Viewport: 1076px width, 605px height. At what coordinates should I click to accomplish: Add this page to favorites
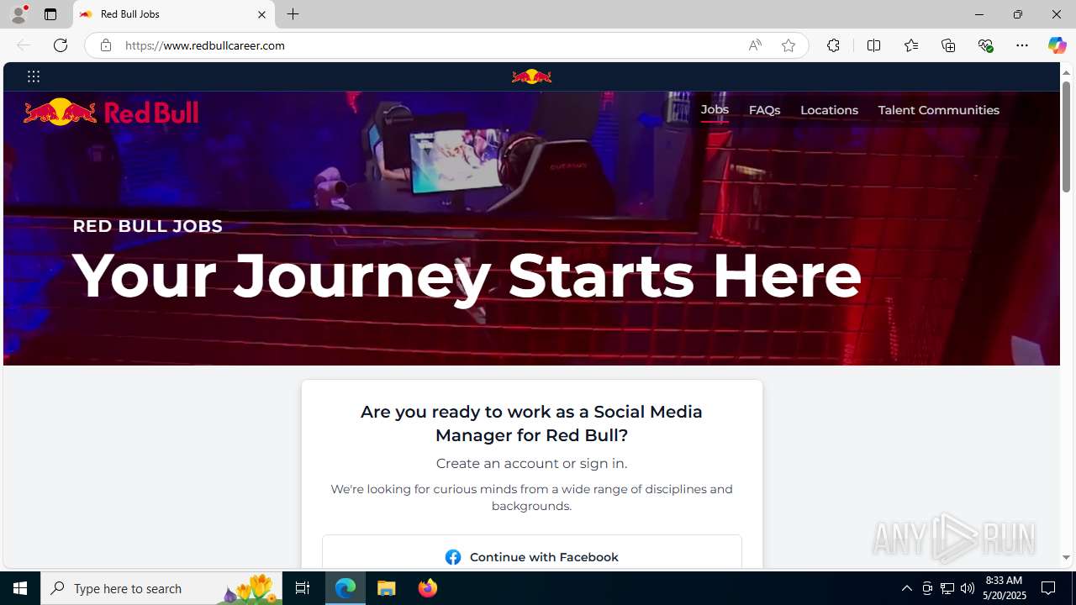(x=788, y=45)
